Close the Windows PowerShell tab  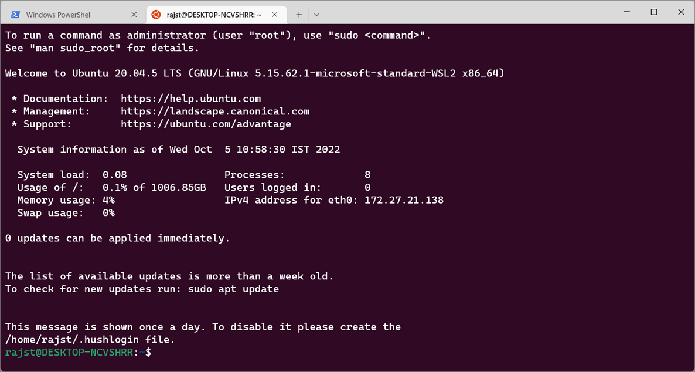pos(134,15)
